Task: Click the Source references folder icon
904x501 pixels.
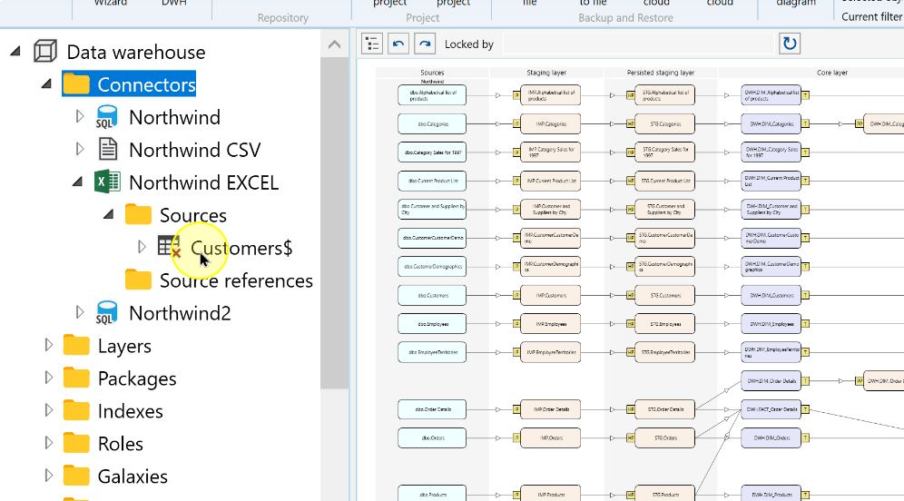Action: pos(138,280)
